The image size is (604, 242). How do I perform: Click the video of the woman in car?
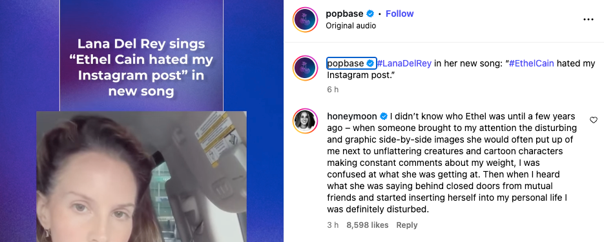coord(141,177)
